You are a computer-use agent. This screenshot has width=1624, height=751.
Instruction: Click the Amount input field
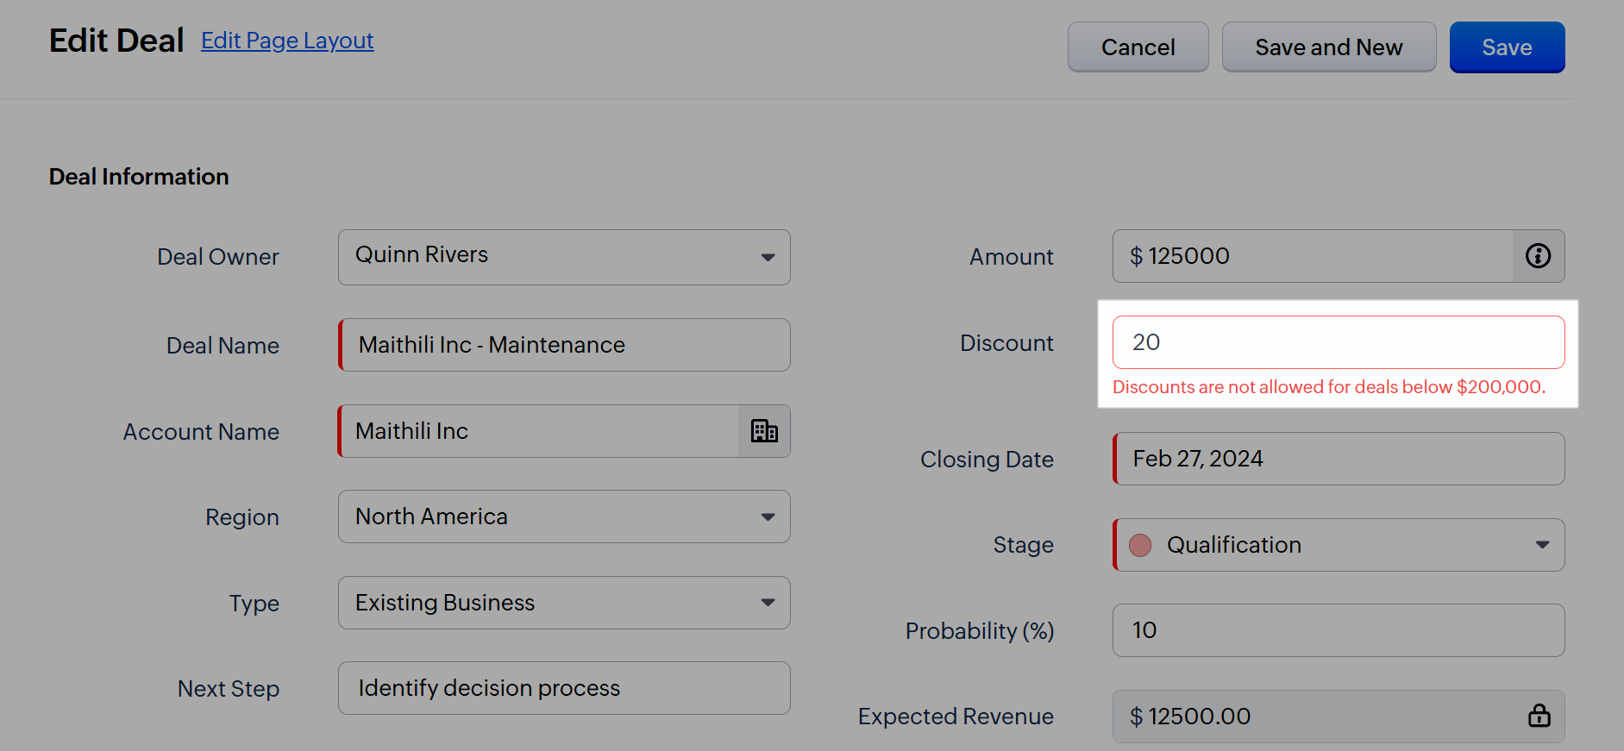[x=1311, y=256]
